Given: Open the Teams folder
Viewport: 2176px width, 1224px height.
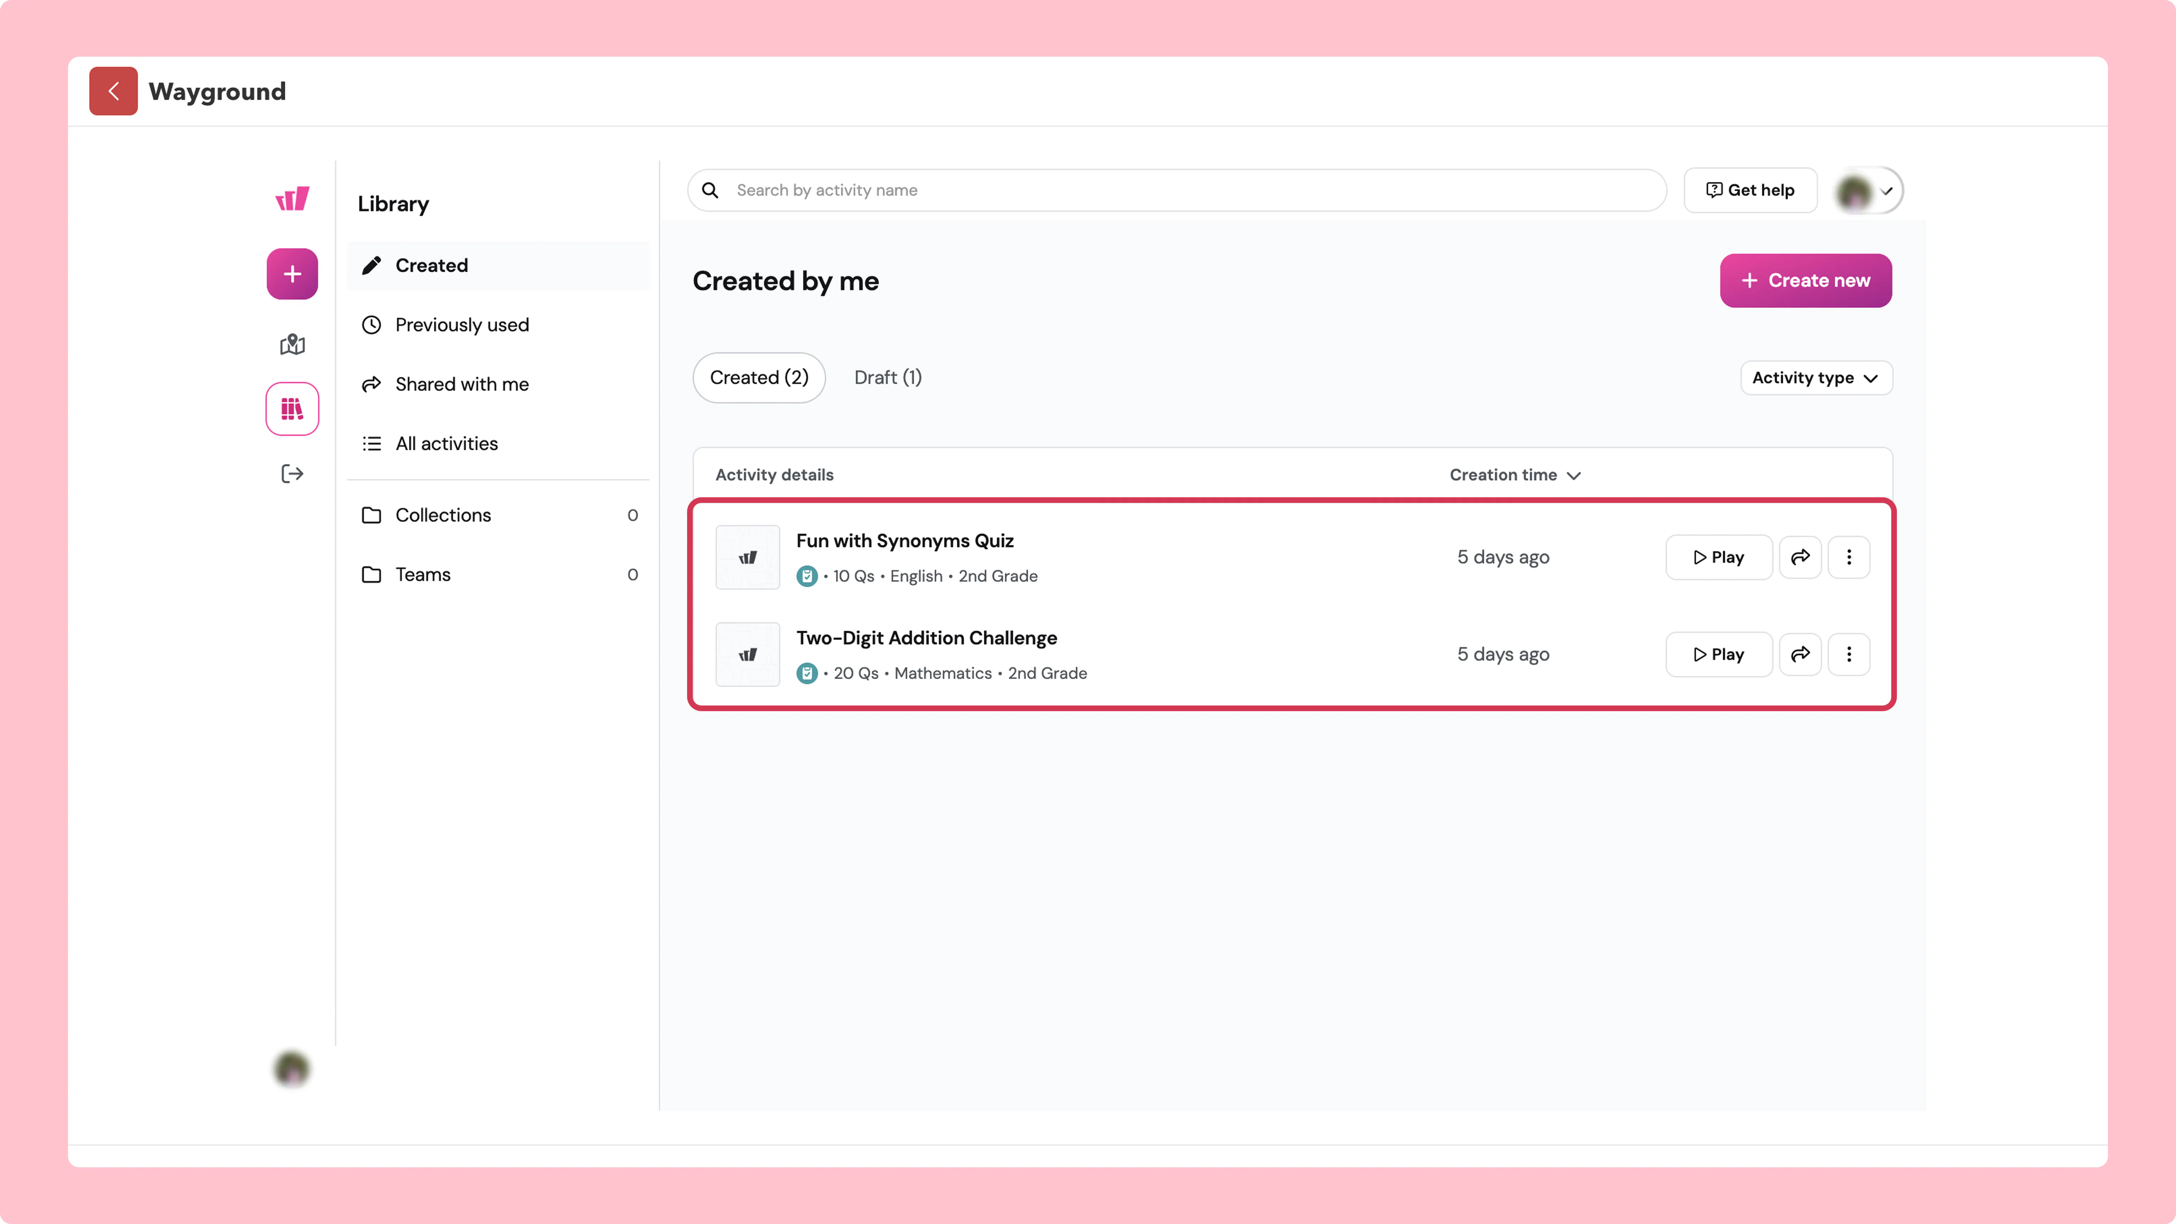Looking at the screenshot, I should [x=498, y=574].
